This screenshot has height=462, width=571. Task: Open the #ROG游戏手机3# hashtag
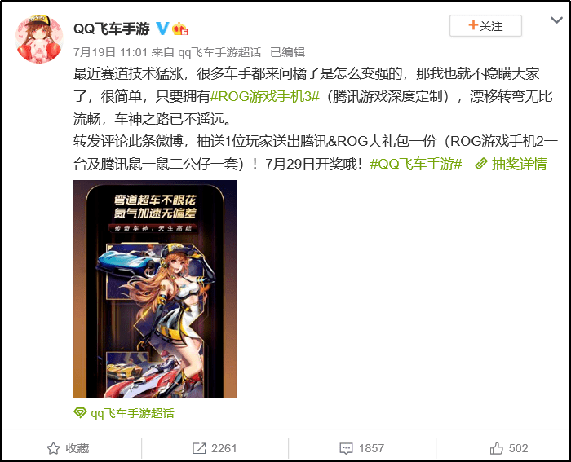click(x=265, y=96)
